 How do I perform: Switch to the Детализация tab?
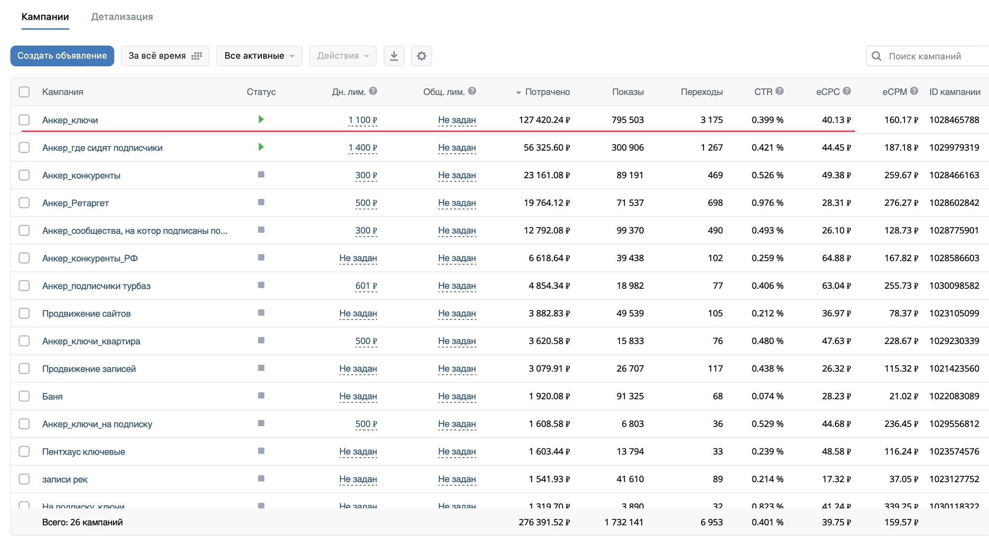122,17
